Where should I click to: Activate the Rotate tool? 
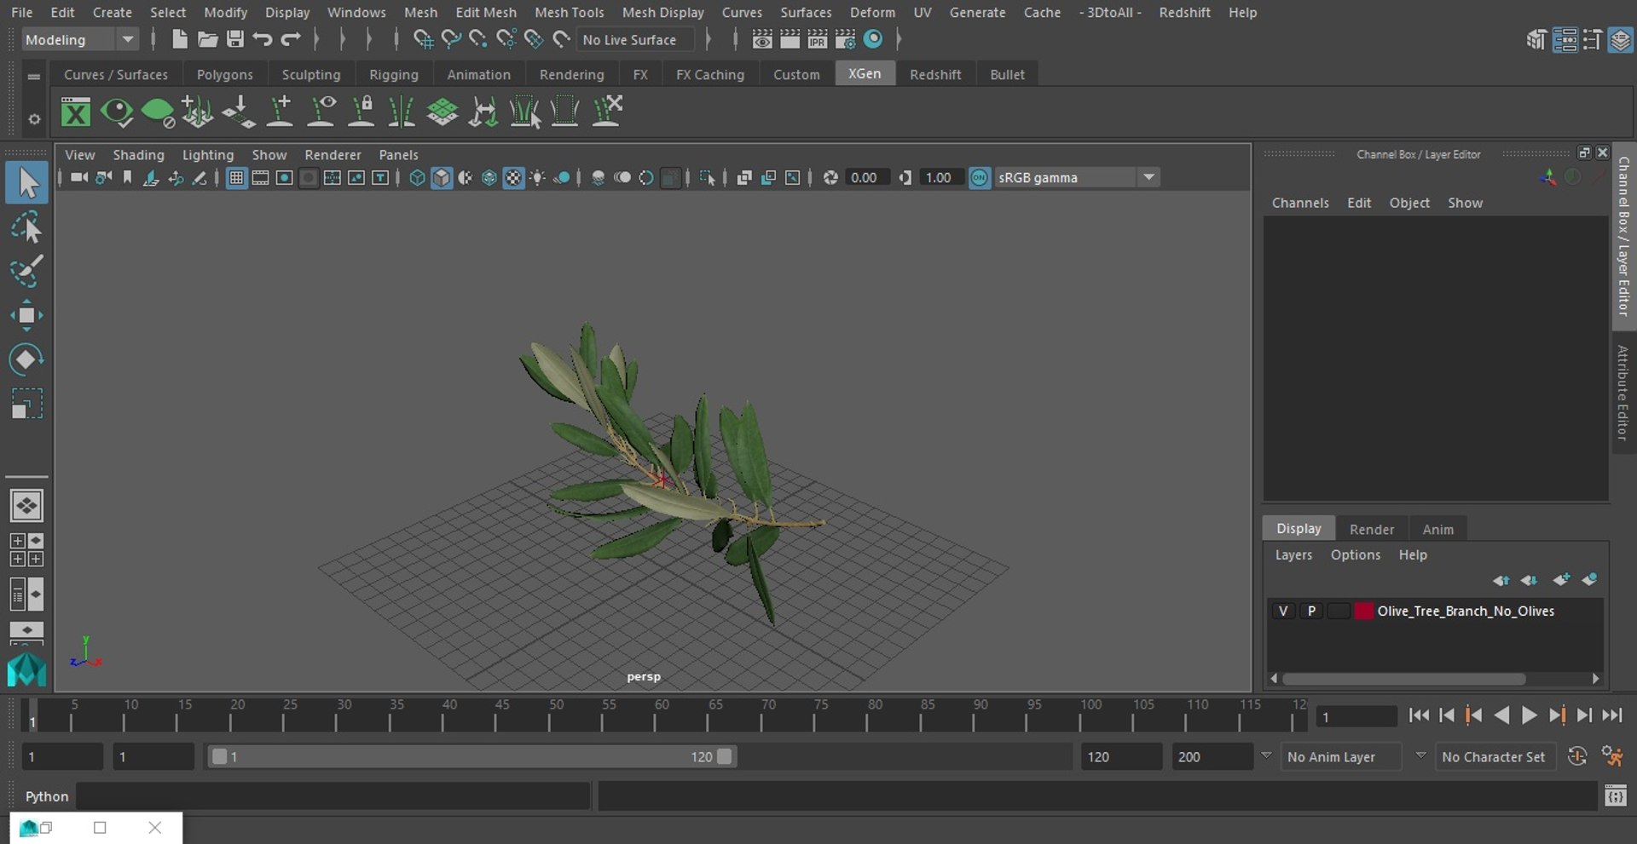point(26,359)
